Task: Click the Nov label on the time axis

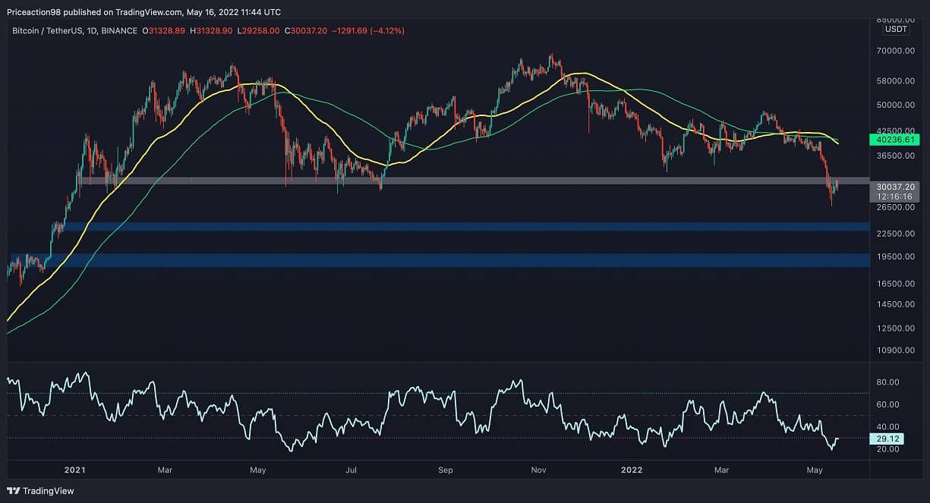Action: [x=538, y=470]
